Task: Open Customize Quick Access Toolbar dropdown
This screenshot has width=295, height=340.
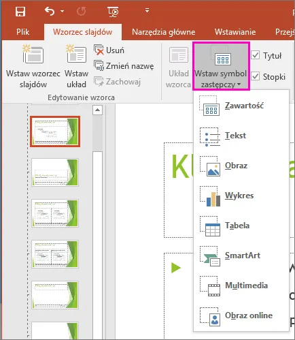Action: (147, 10)
